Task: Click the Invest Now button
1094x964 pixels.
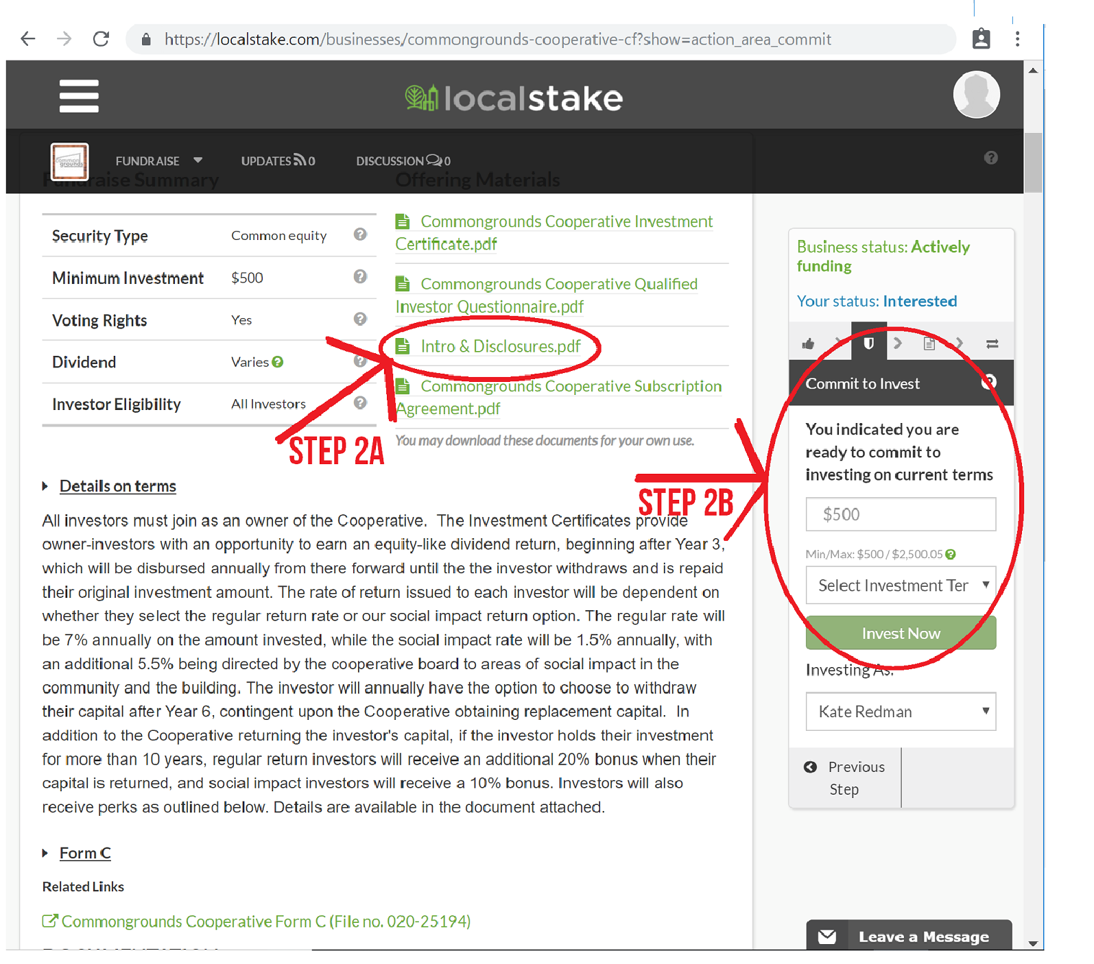Action: point(901,633)
